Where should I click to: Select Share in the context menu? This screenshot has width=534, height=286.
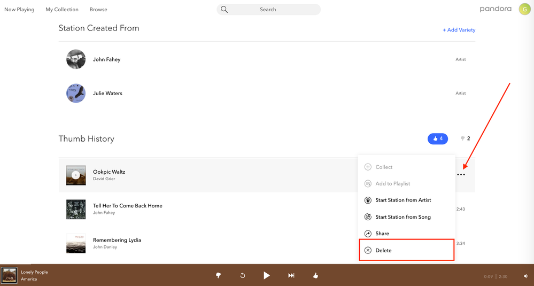pyautogui.click(x=382, y=234)
